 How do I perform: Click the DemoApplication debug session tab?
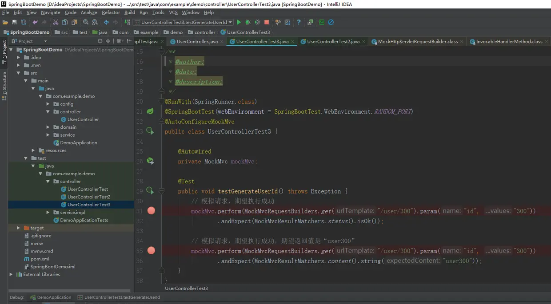(x=51, y=297)
